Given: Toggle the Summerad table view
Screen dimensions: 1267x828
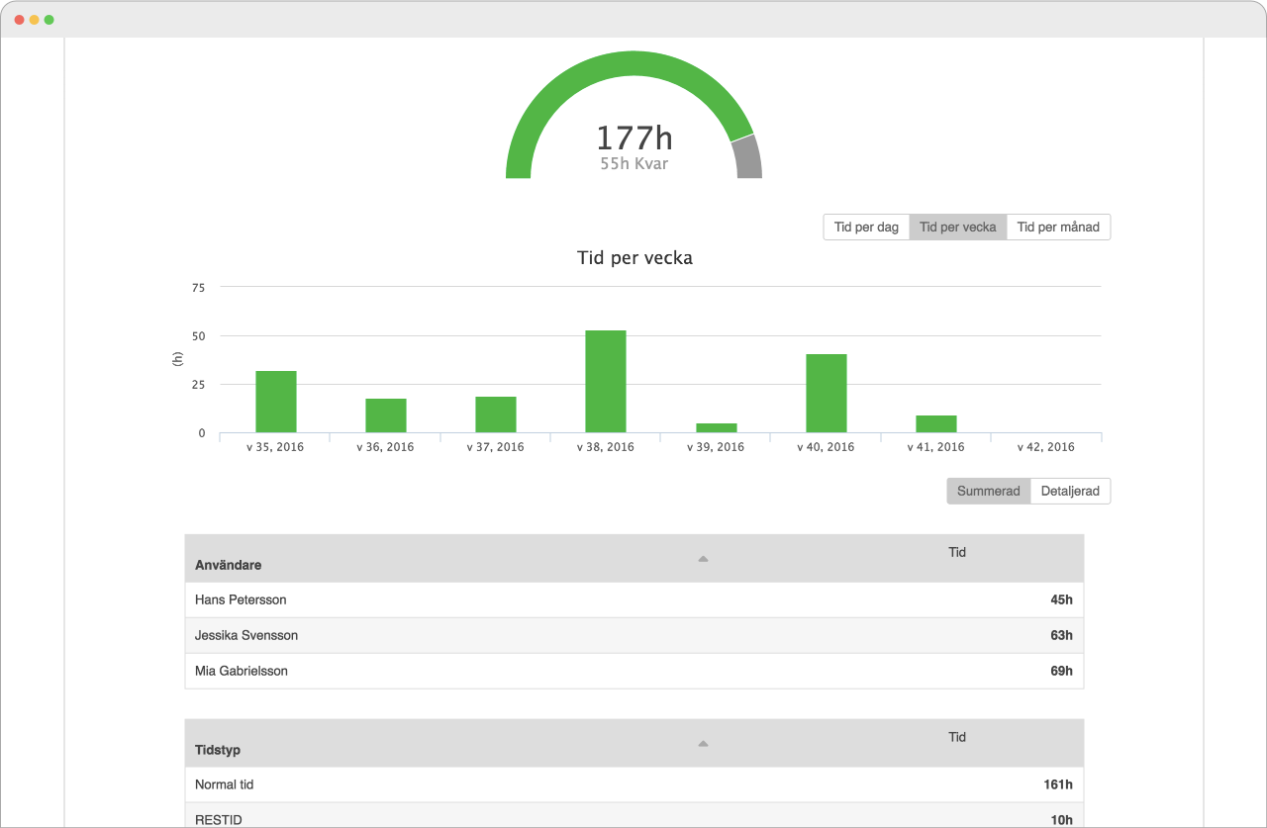Looking at the screenshot, I should tap(988, 492).
